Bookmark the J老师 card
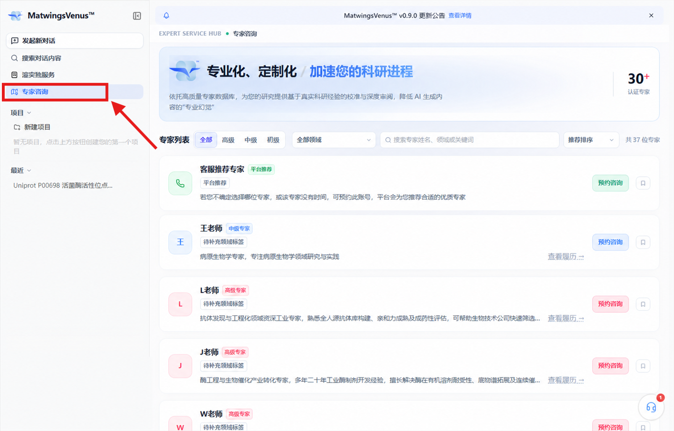This screenshot has height=431, width=674. [x=643, y=366]
